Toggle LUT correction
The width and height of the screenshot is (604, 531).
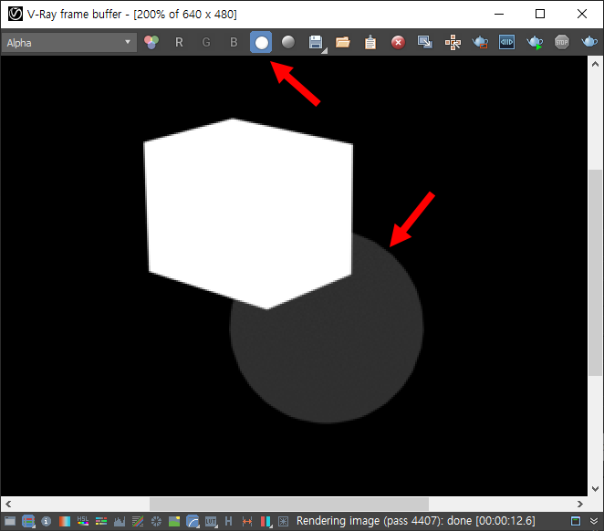(211, 521)
